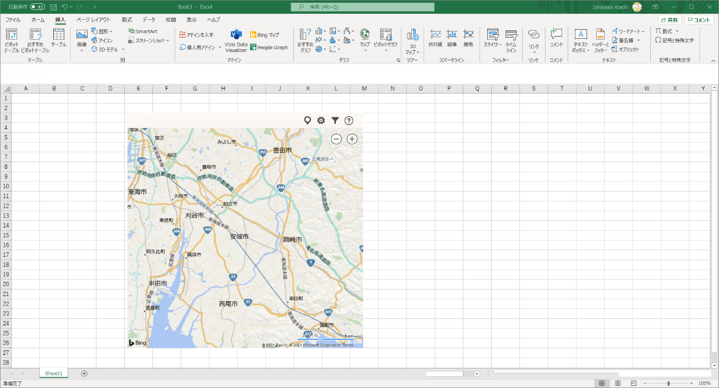Switch to Normal view in status bar

[602, 383]
